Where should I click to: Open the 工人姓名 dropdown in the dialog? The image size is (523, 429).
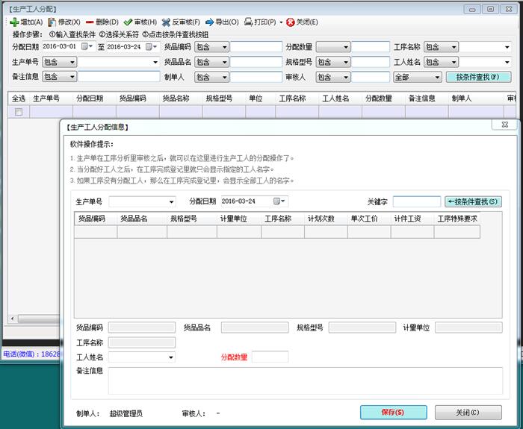[172, 357]
